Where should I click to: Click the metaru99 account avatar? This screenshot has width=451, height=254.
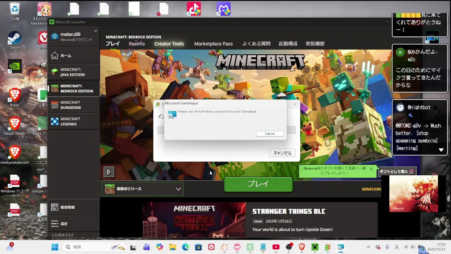[55, 37]
